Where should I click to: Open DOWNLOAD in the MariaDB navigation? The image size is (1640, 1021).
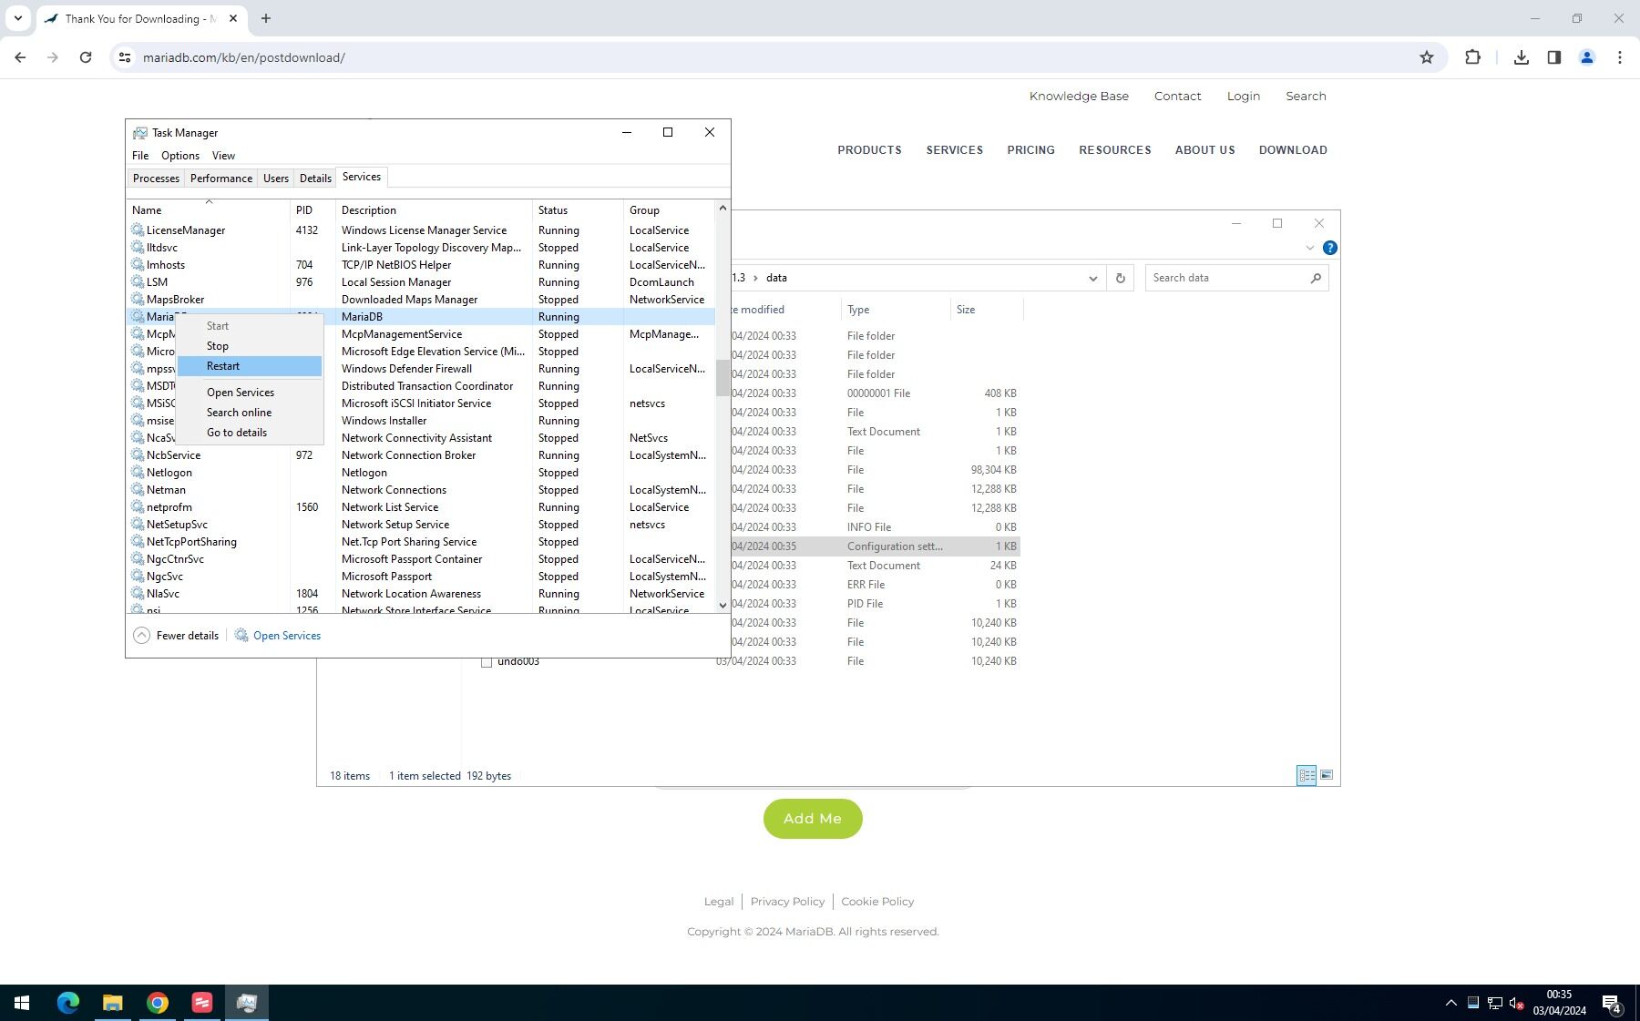(x=1293, y=150)
